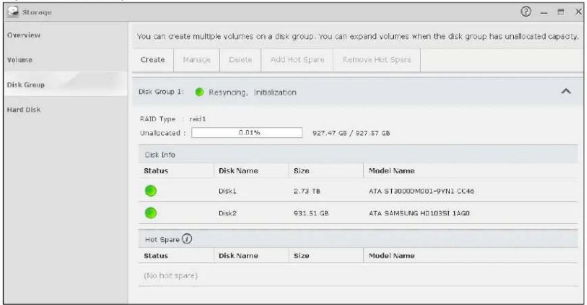
Task: Open the Overview section
Action: pos(23,35)
